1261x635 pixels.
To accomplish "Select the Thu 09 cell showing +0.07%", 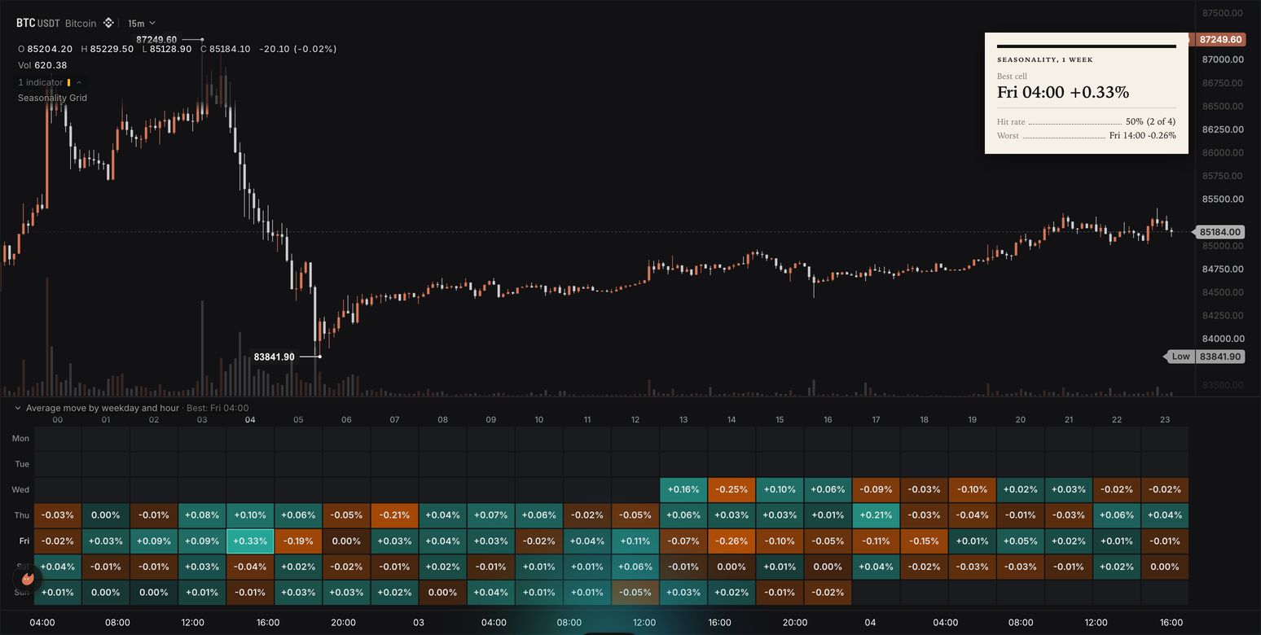I will pos(490,515).
